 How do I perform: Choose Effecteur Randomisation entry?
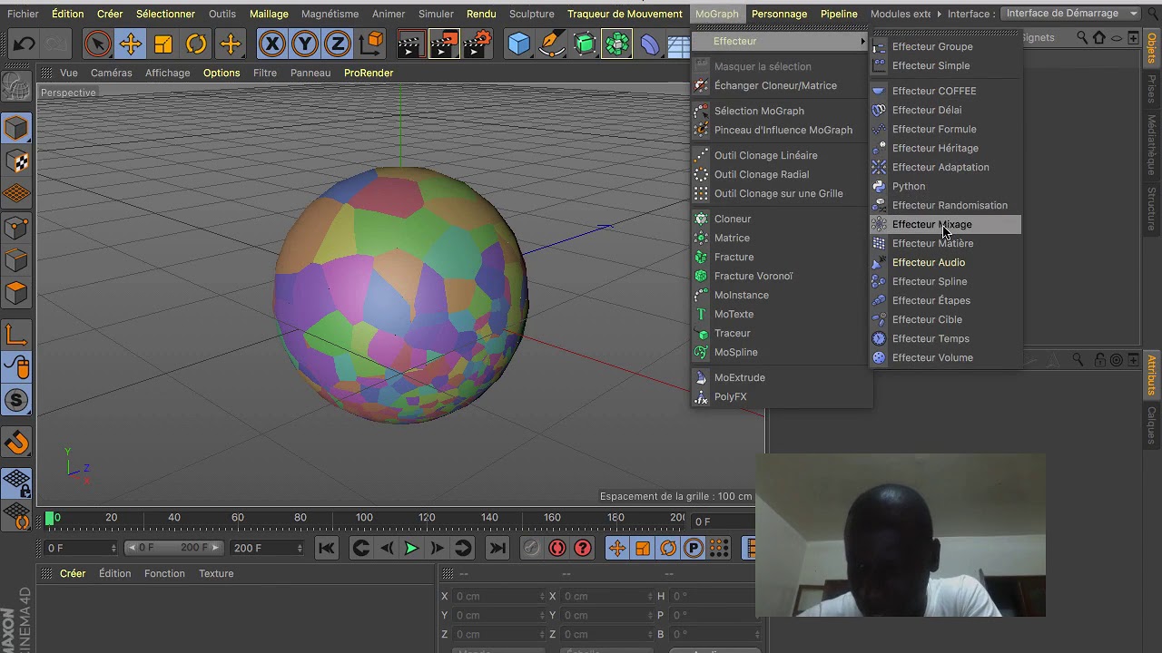945,205
